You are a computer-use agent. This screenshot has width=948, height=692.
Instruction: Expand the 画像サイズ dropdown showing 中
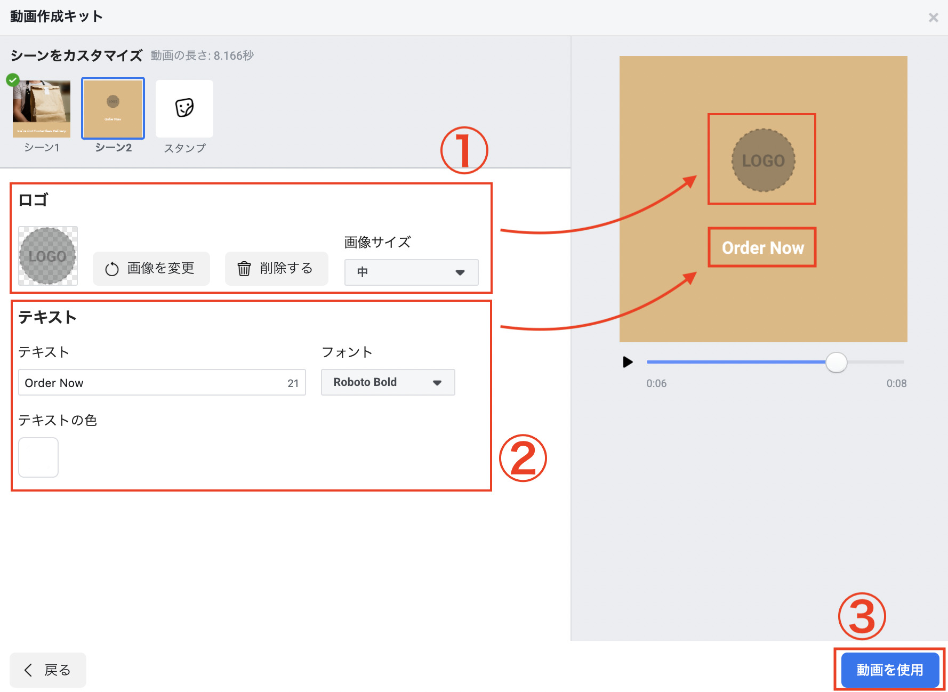[x=411, y=272]
